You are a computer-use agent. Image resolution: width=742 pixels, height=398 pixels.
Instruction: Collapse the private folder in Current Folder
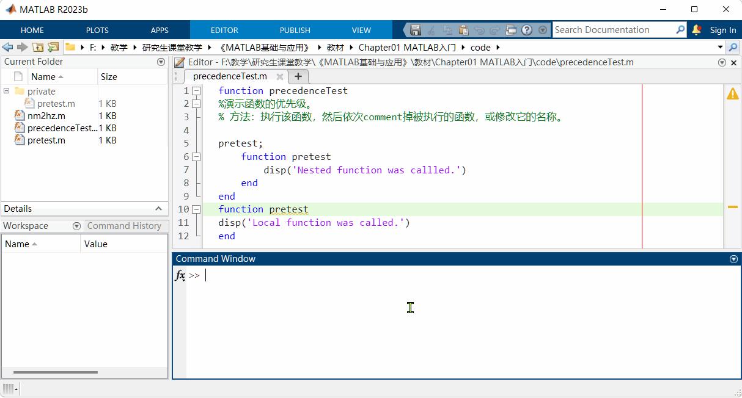(6, 91)
